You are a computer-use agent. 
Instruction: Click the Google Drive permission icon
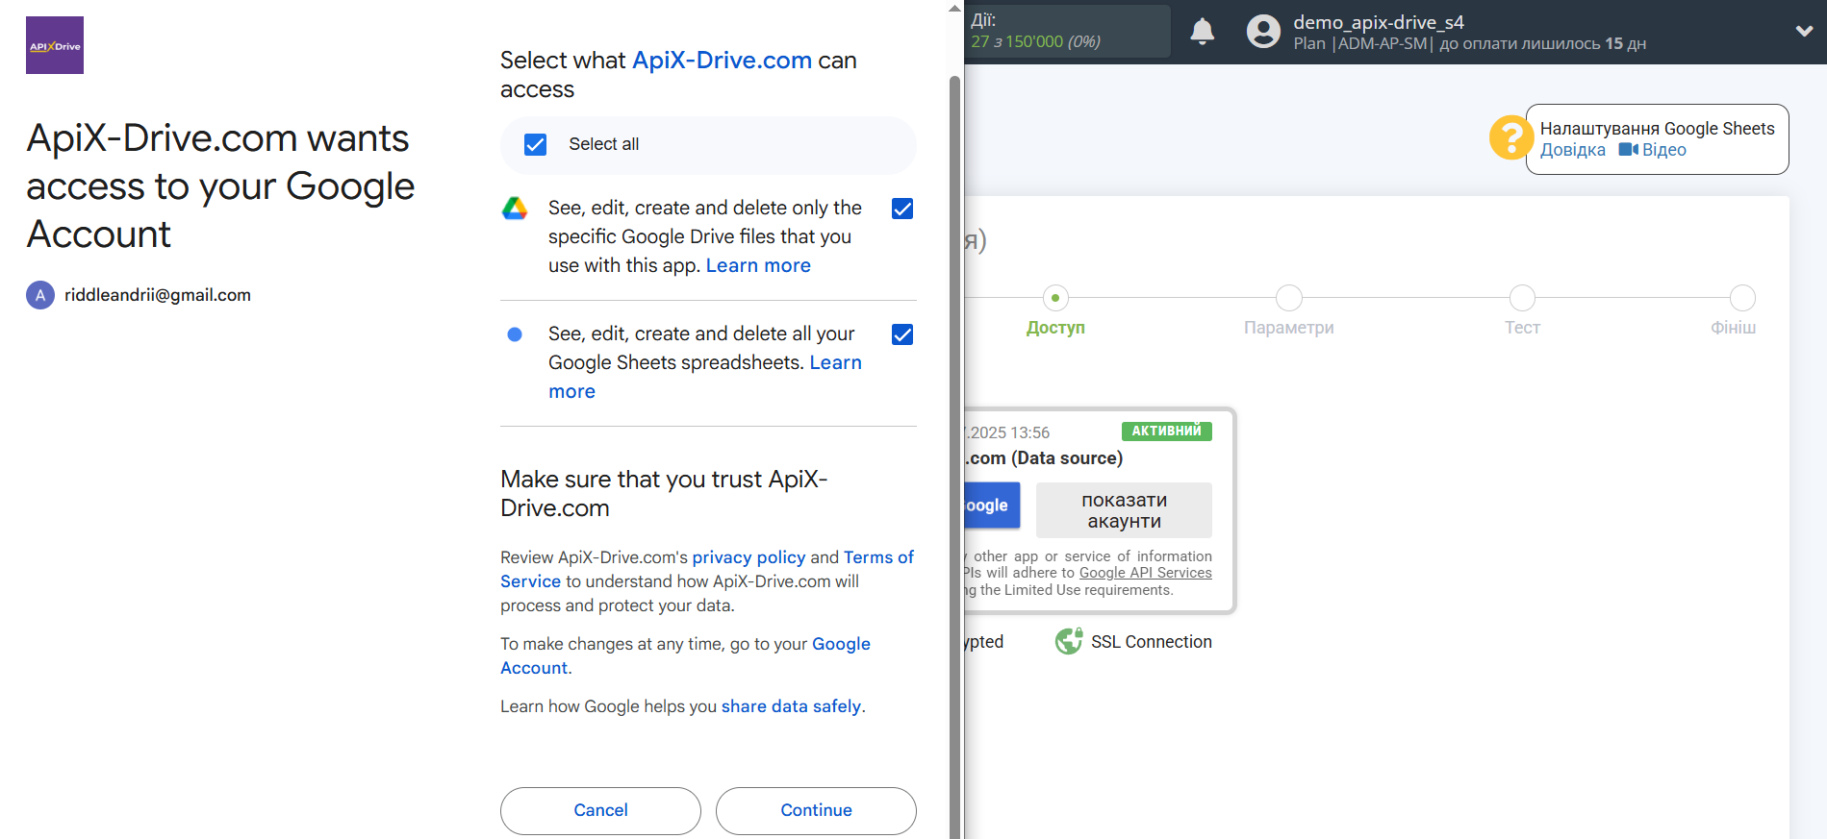pyautogui.click(x=515, y=208)
